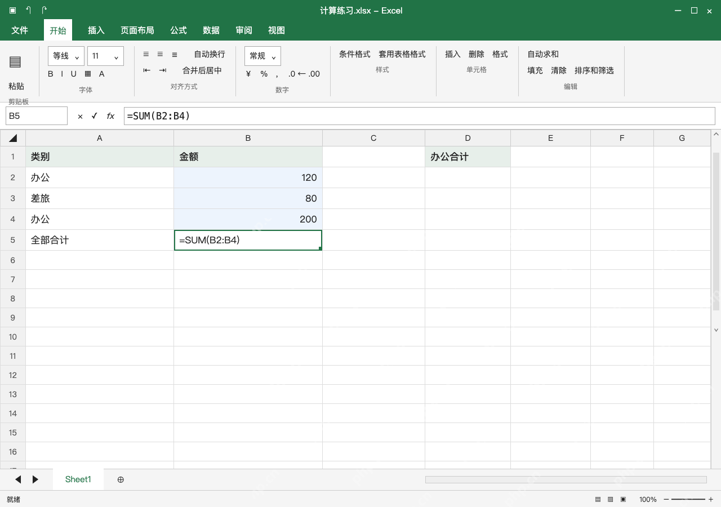Undo the last action
The image size is (721, 507).
point(29,10)
